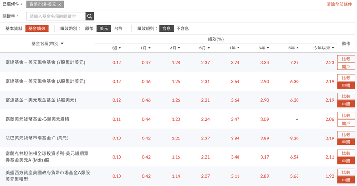Sort by 3月 performance
Image resolution: width=357 pixels, height=186 pixels.
tap(175, 48)
